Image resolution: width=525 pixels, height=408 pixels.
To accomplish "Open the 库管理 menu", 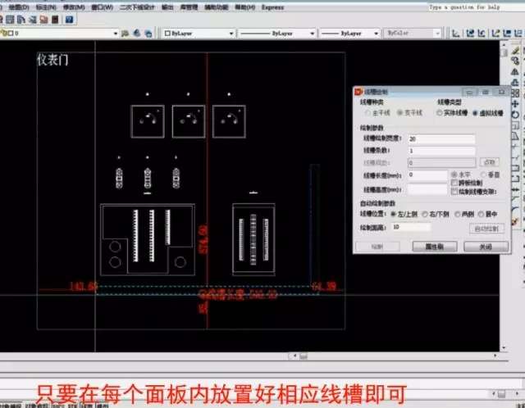I will [189, 7].
